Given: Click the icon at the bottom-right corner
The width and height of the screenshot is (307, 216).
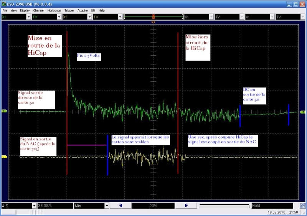Looking at the screenshot, I should click(302, 205).
